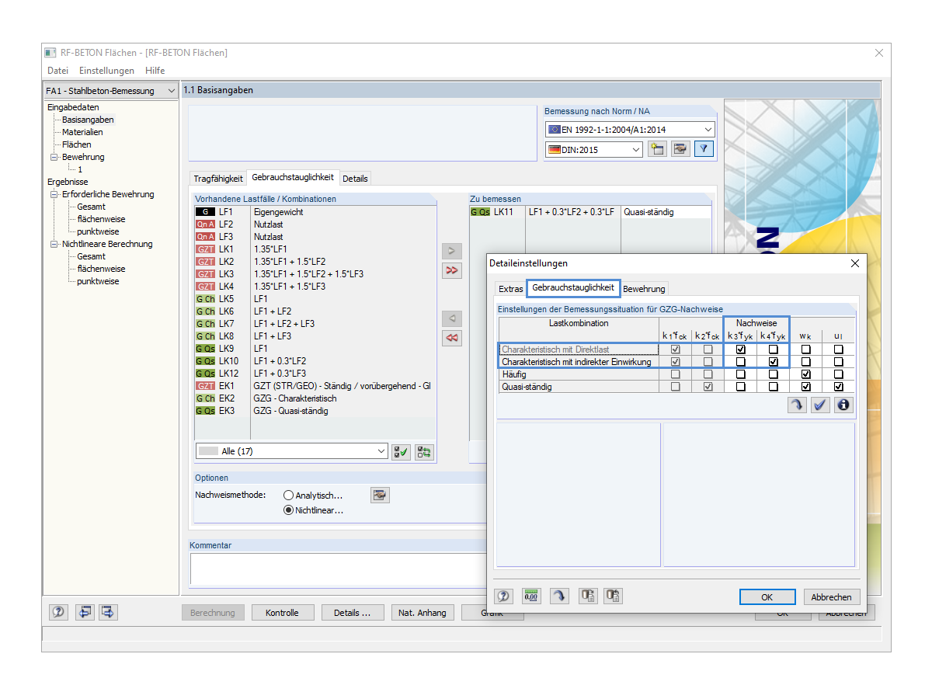Click invert selection icon below load case list

tap(424, 451)
